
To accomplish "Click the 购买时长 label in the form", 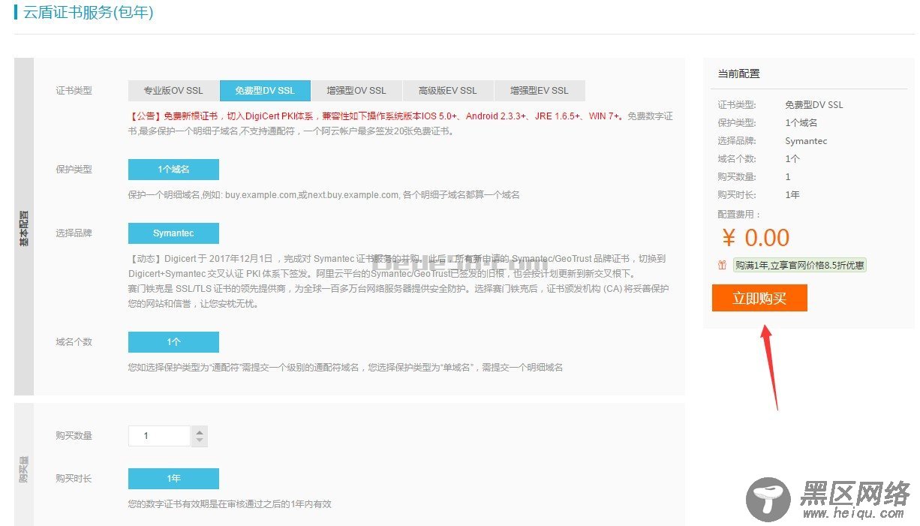I will (74, 479).
